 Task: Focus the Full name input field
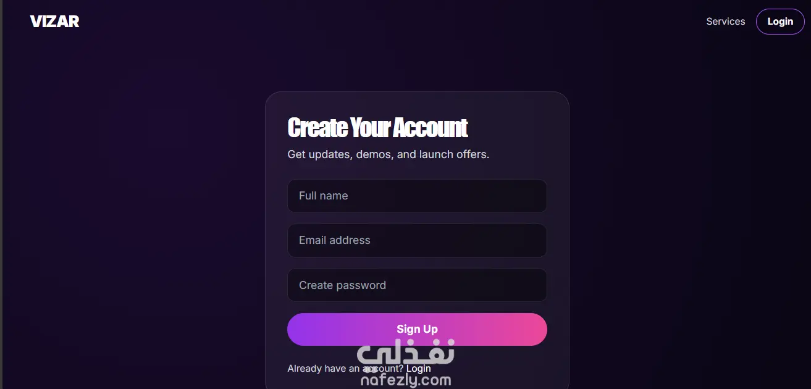417,196
